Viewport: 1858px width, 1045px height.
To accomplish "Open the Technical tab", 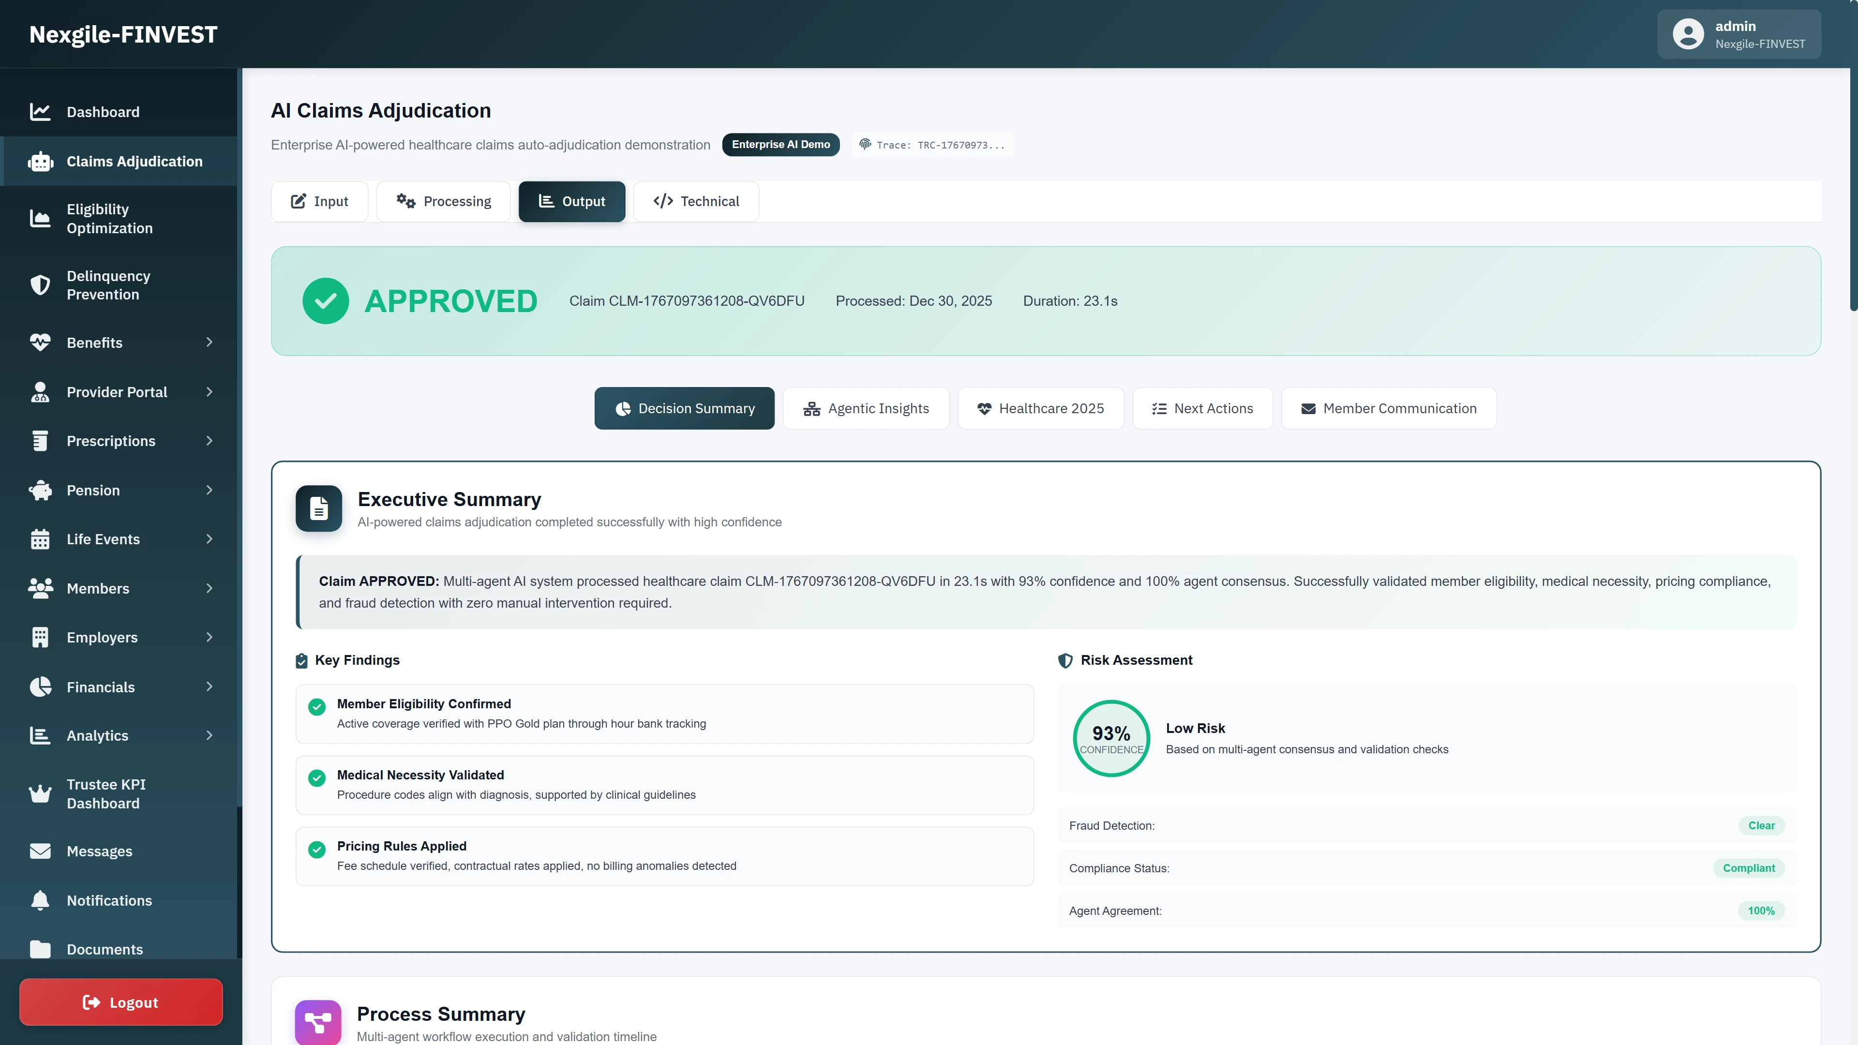I will [695, 201].
